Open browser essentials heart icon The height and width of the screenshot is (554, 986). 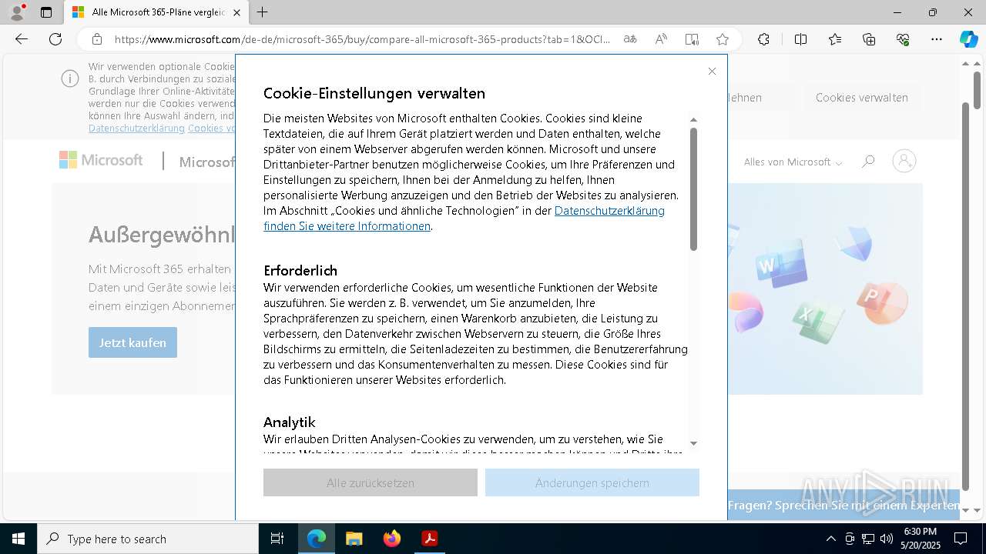[x=903, y=39]
